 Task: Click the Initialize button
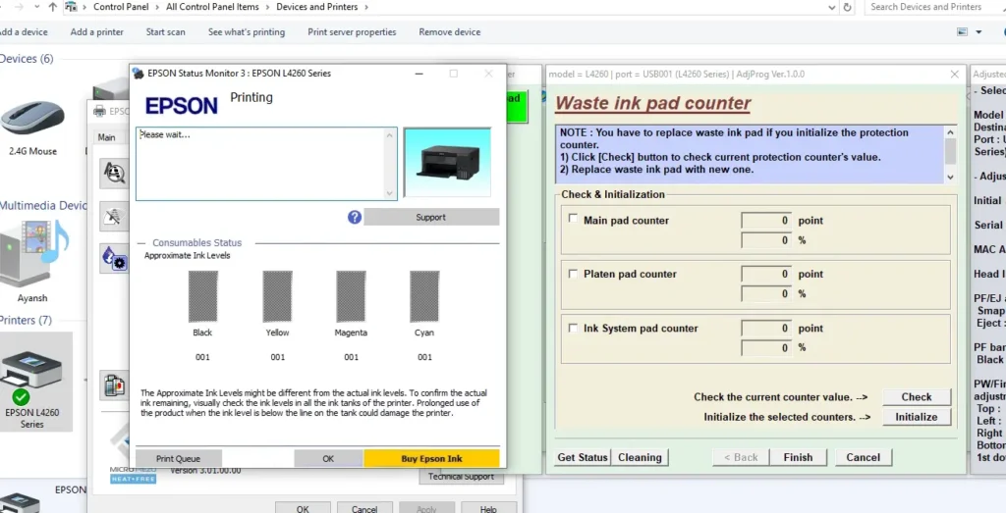917,417
